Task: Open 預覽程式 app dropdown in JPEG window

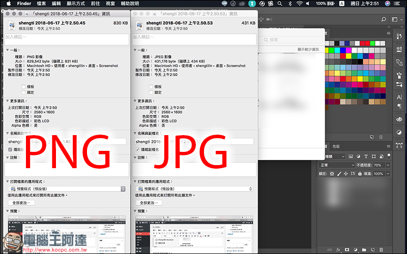Action: click(x=194, y=189)
